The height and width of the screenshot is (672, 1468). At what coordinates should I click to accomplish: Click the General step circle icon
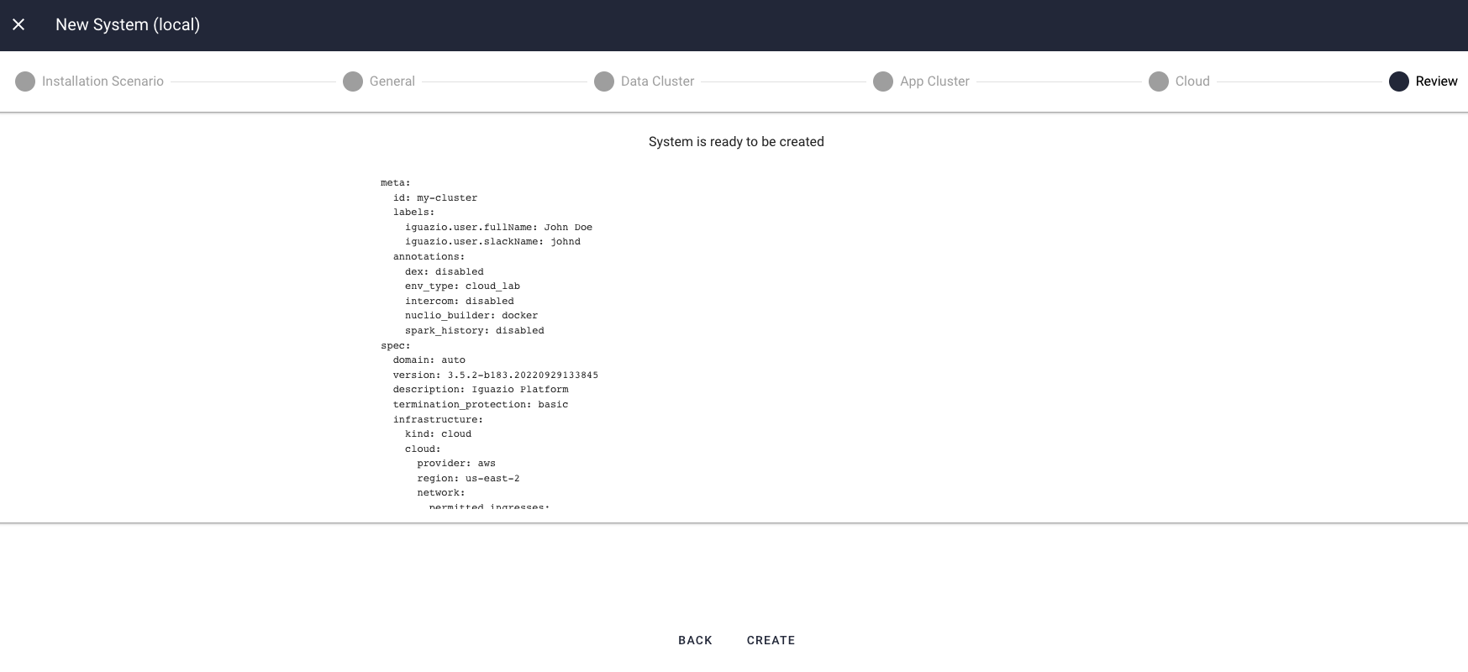pos(353,81)
